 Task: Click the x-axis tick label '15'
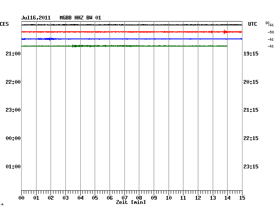coord(242,198)
